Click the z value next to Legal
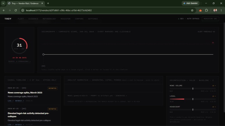This screenshot has height=126, width=225. tap(214, 96)
